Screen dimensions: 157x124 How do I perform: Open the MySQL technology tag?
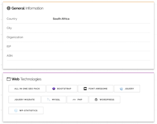click(54, 99)
